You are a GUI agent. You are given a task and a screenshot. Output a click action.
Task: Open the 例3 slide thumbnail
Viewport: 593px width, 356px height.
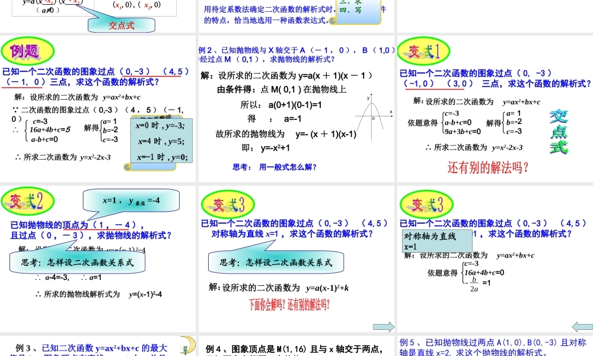98,346
